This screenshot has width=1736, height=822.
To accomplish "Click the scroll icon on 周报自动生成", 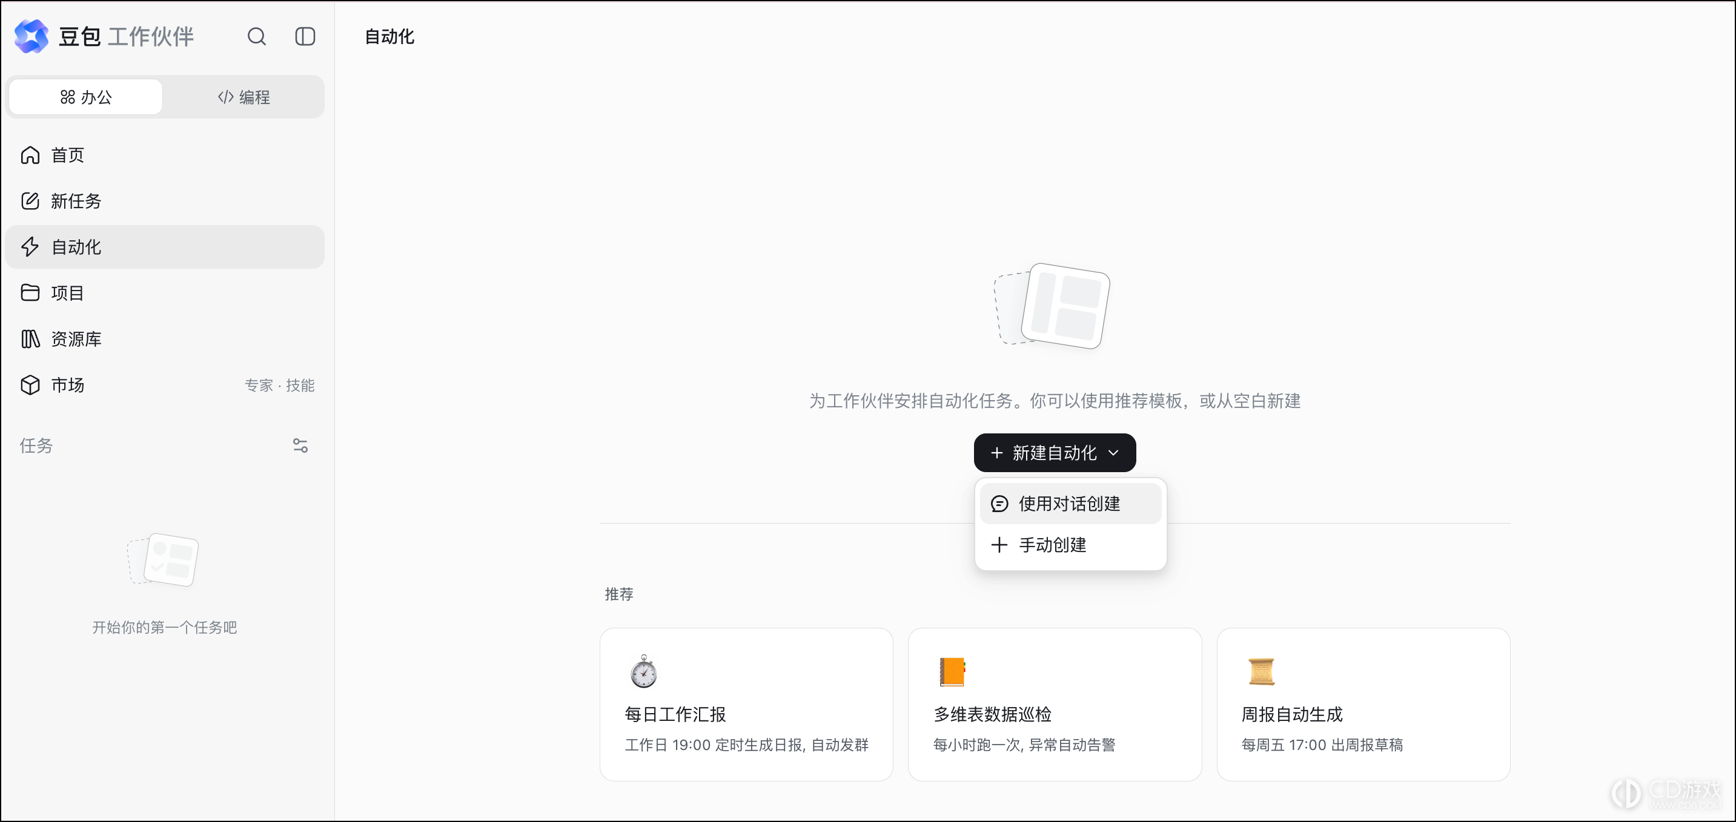I will (1261, 672).
